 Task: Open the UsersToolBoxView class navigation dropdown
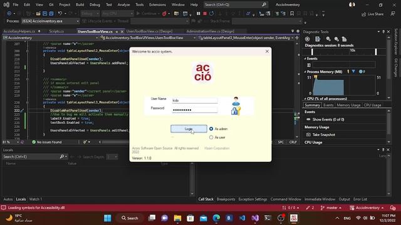coord(148,37)
